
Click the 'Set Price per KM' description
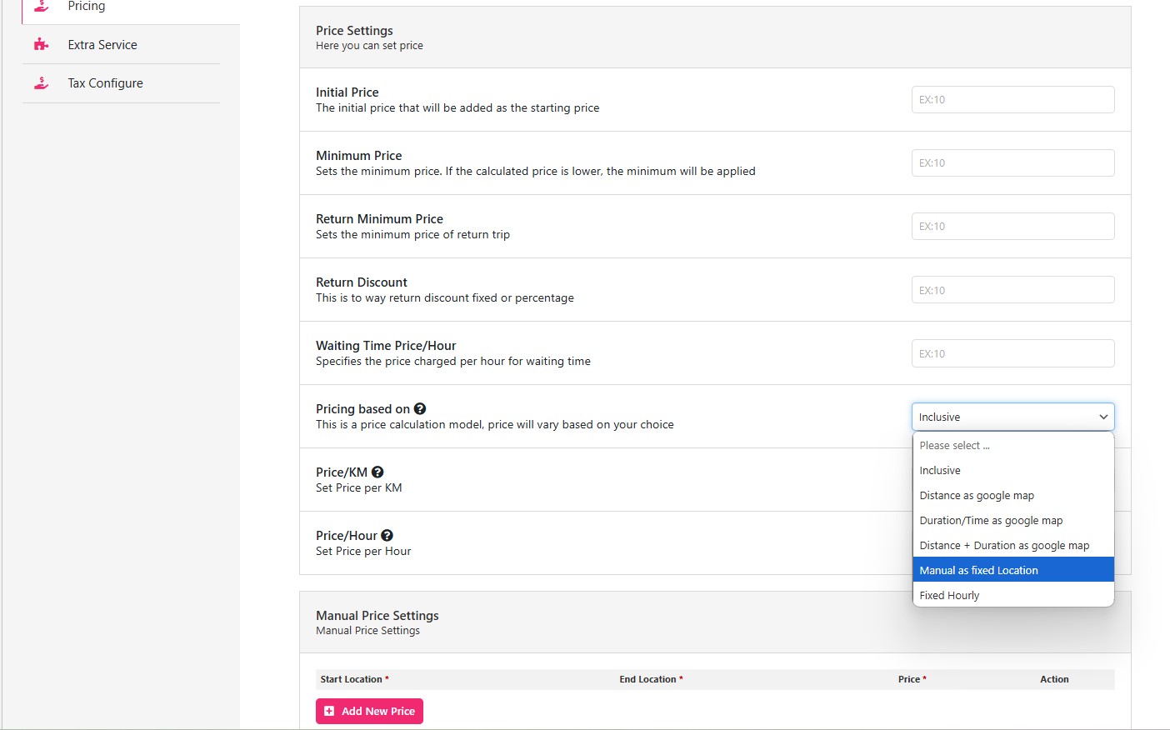click(358, 487)
